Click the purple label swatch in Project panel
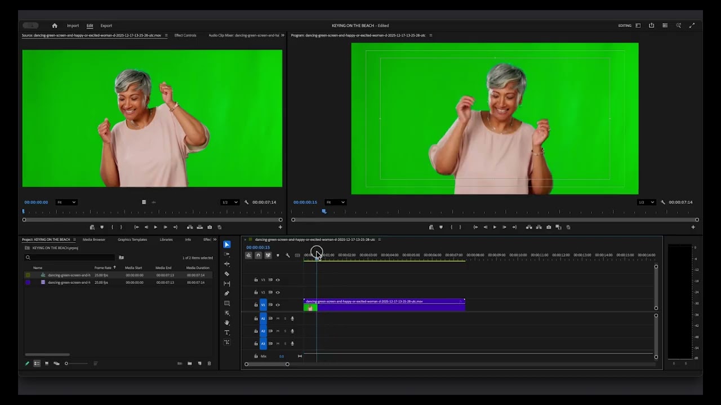 tap(28, 282)
